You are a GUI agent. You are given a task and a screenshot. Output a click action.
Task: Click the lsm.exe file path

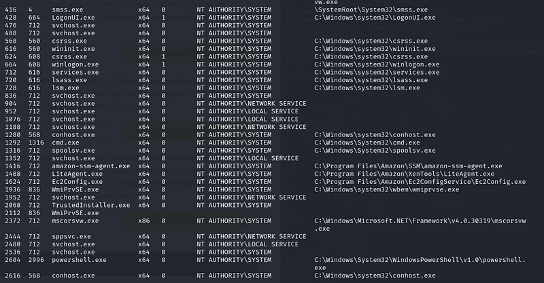pyautogui.click(x=367, y=88)
